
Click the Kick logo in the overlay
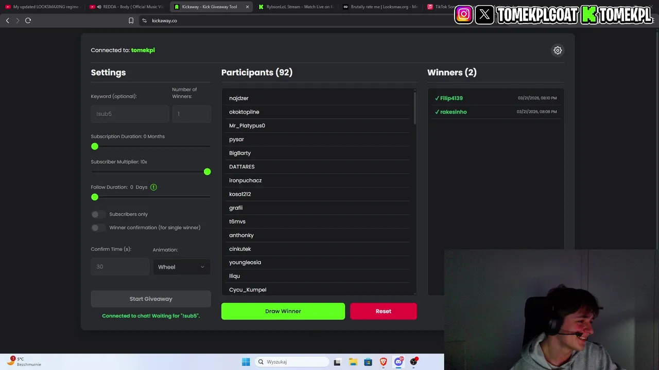click(589, 15)
